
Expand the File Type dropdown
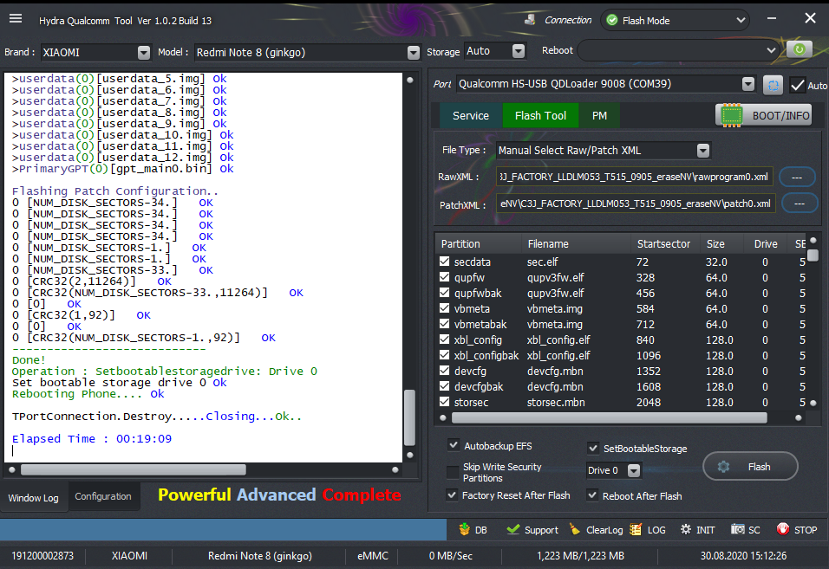703,151
